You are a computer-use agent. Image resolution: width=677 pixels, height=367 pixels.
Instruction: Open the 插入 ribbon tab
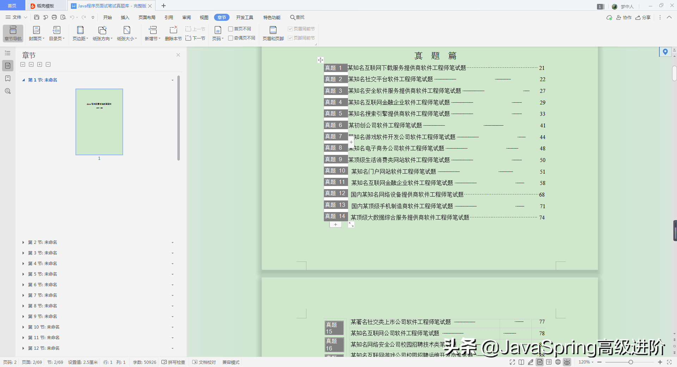(125, 17)
